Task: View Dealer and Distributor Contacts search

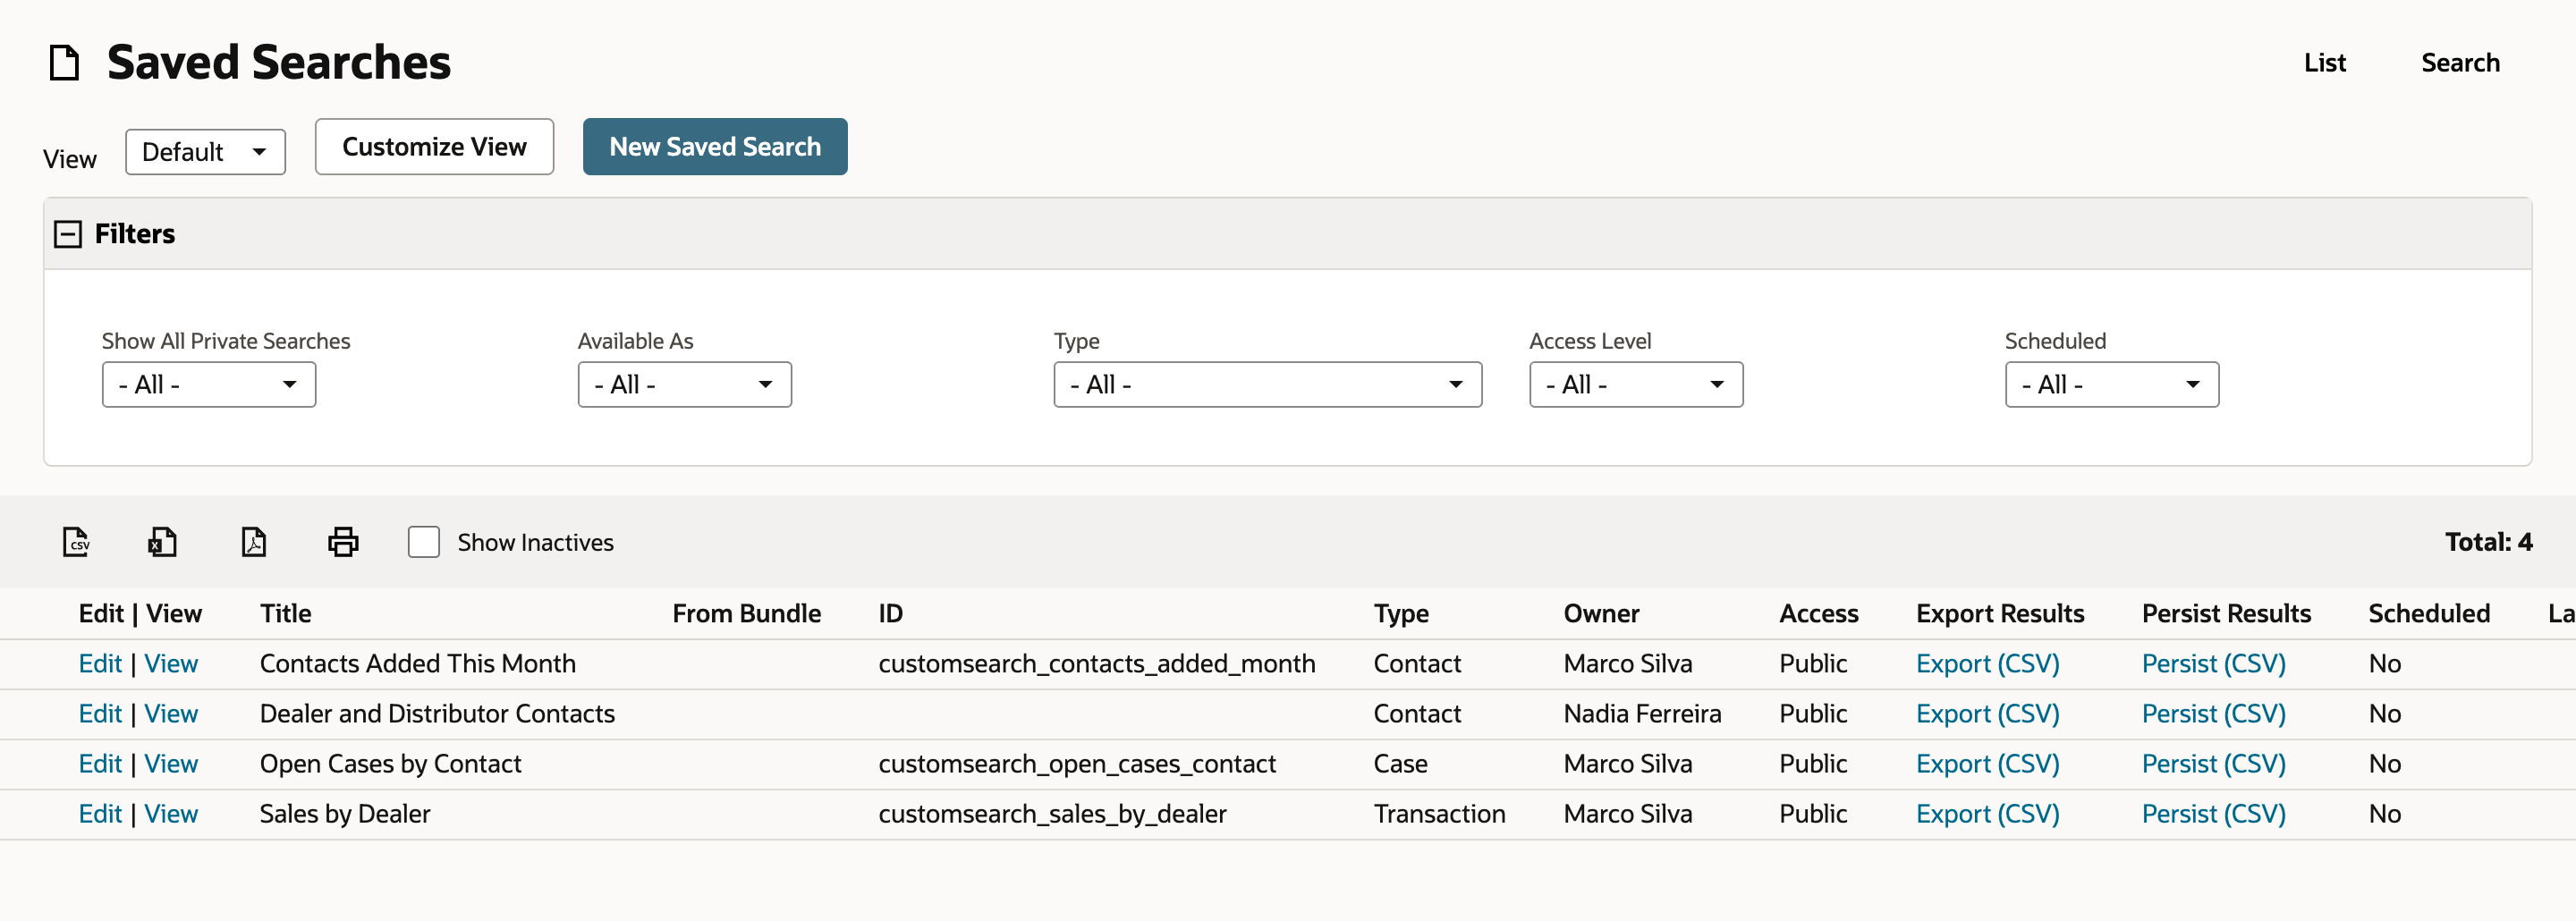Action: click(171, 714)
